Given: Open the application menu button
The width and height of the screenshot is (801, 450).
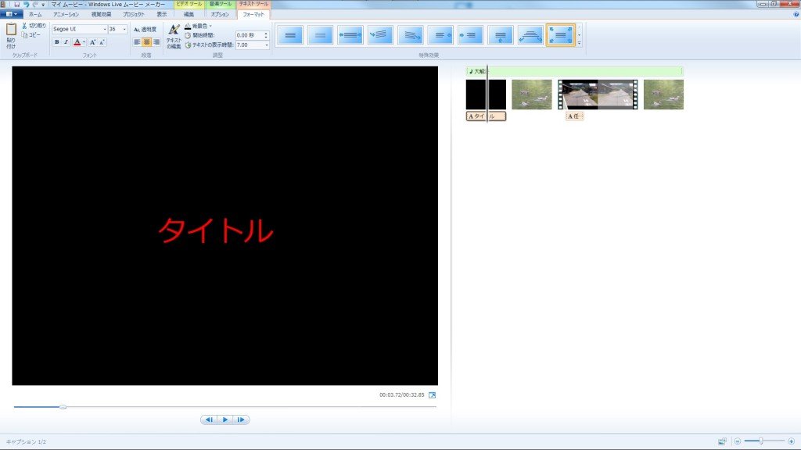Looking at the screenshot, I should [11, 14].
